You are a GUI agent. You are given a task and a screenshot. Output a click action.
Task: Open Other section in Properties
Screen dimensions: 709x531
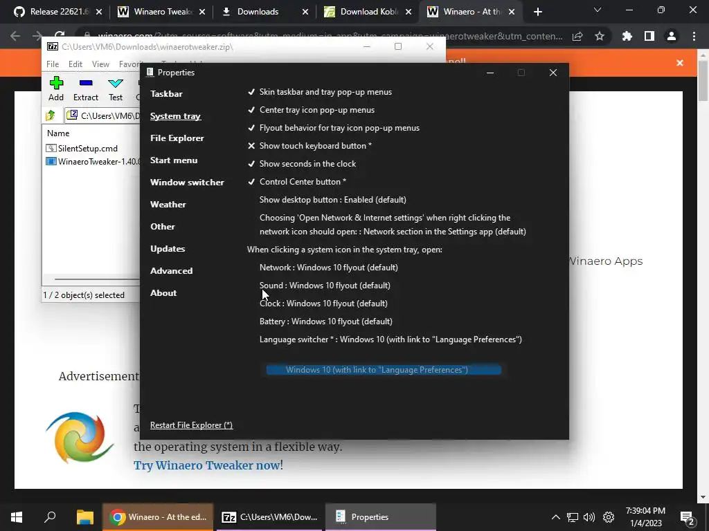[162, 227]
